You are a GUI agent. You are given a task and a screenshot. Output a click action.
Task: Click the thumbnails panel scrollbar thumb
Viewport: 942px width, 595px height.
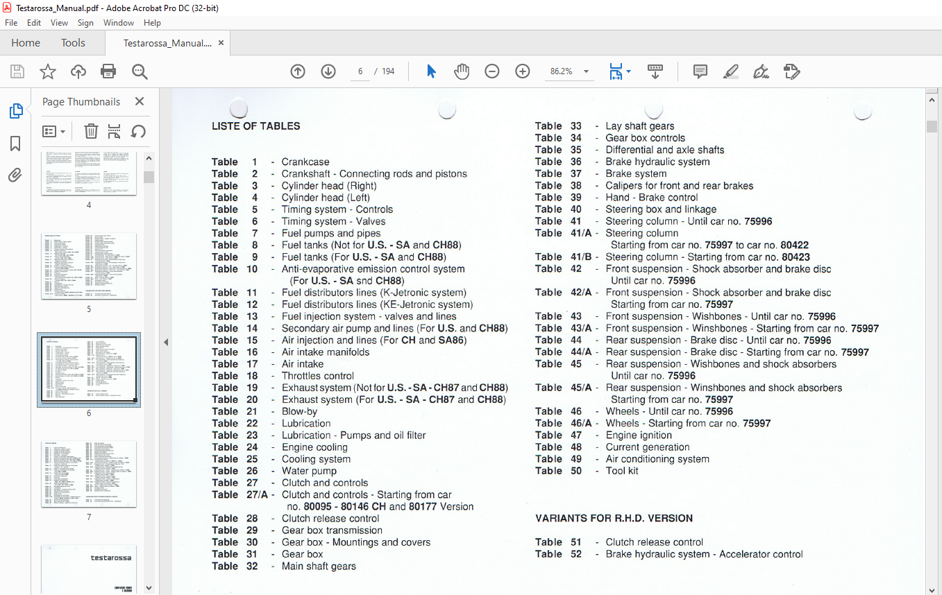coord(149,177)
